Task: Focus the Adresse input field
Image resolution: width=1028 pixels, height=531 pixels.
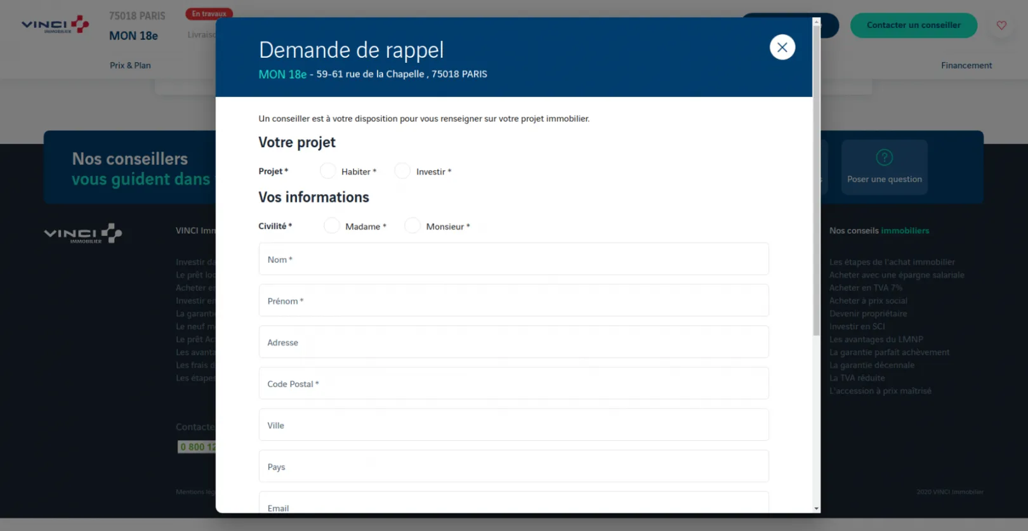Action: (x=513, y=342)
